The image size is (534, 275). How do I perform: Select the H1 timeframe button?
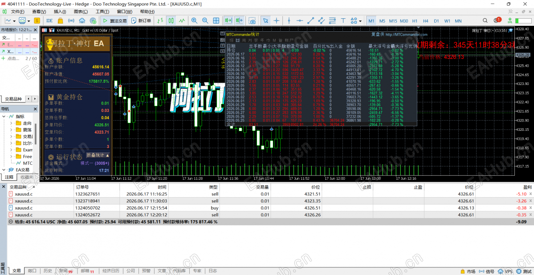pyautogui.click(x=415, y=21)
